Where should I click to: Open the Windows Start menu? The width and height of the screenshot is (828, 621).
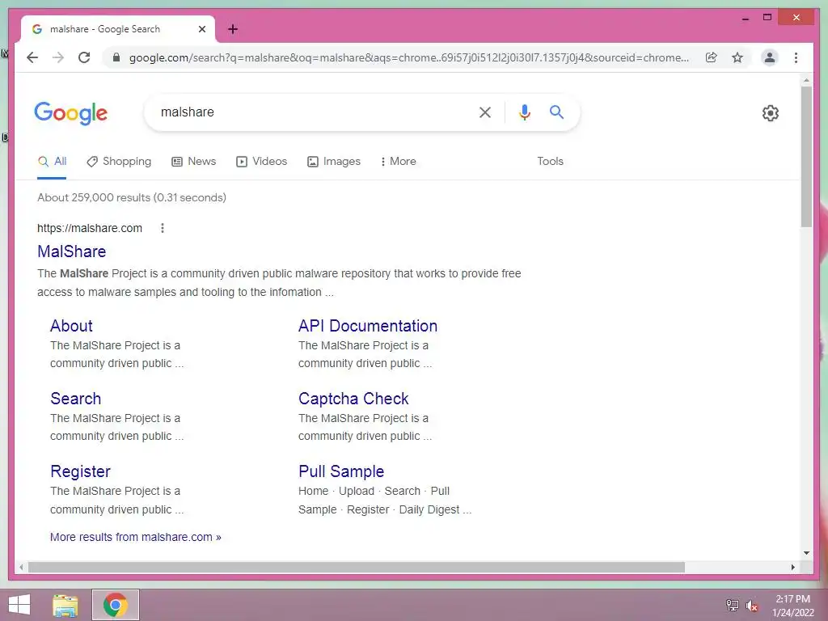point(19,605)
